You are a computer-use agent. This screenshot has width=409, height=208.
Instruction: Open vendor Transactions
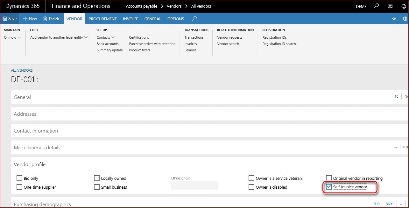click(194, 37)
